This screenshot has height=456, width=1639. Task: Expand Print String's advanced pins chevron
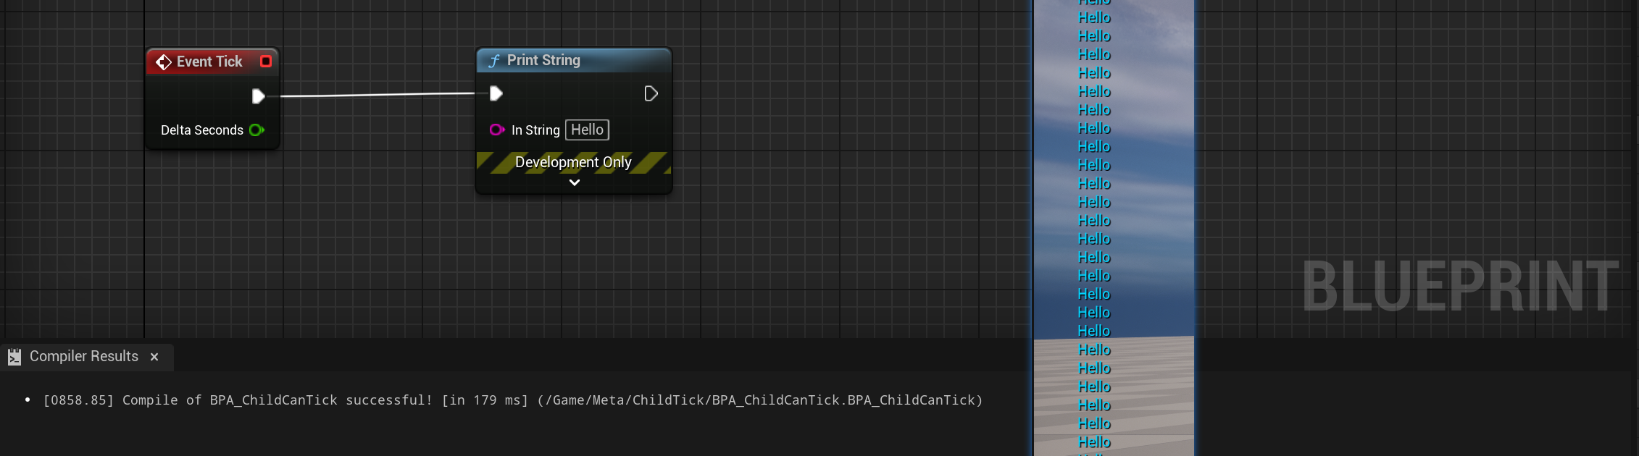(574, 183)
